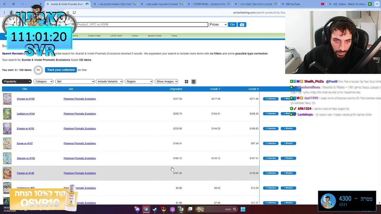Image resolution: width=381 pixels, height=214 pixels.
Task: Click the Sylveon ex card thumbnail
Action: (x=7, y=99)
